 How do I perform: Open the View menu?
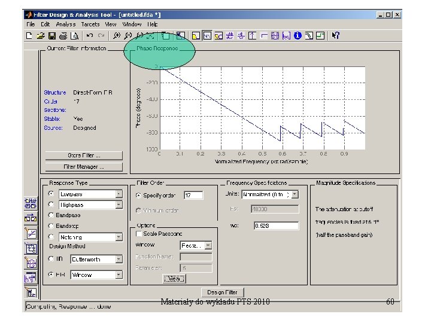111,24
